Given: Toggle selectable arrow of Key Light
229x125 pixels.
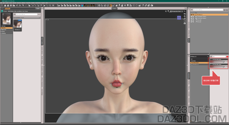Looking at the screenshot, I should point(193,20).
